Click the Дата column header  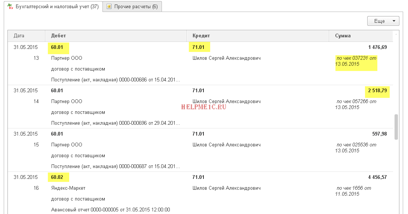point(19,36)
